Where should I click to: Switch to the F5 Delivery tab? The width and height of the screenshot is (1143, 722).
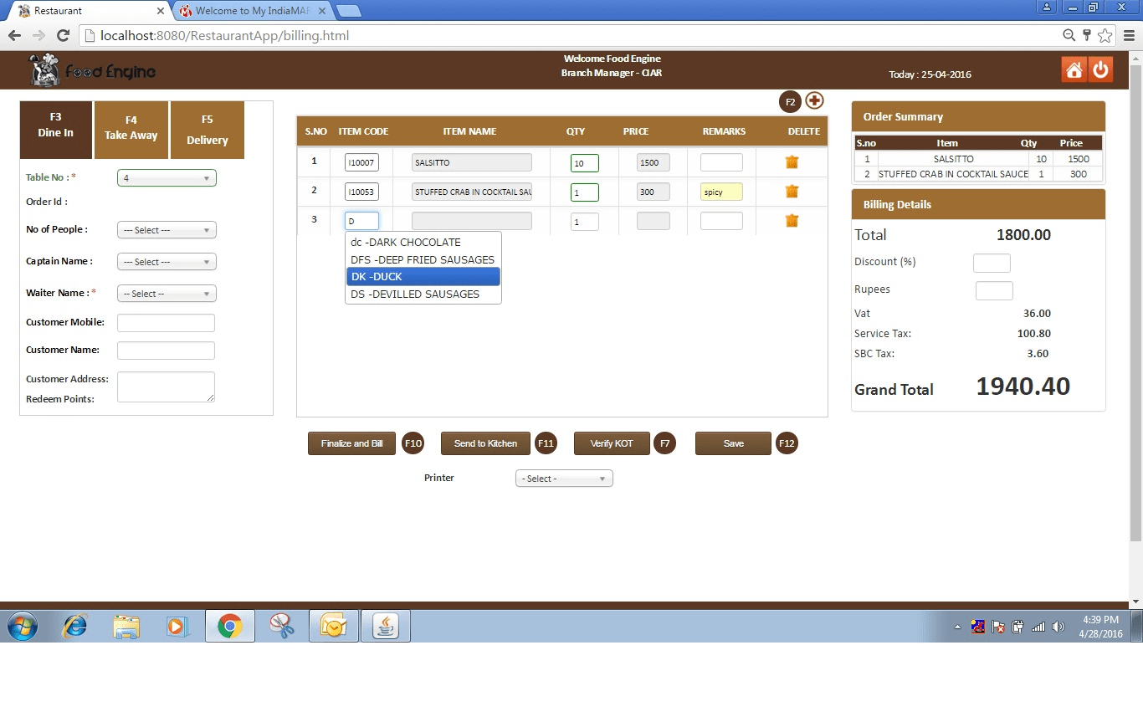pos(207,130)
